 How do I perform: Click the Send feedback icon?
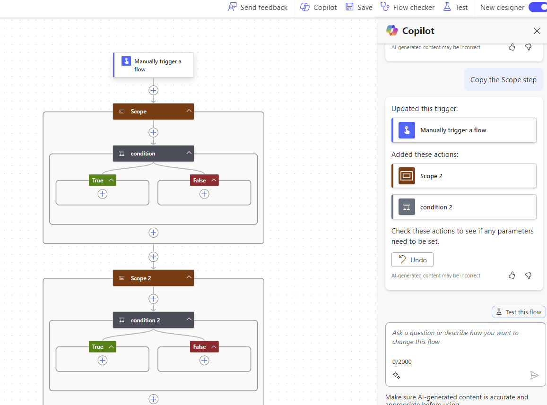[x=232, y=7]
